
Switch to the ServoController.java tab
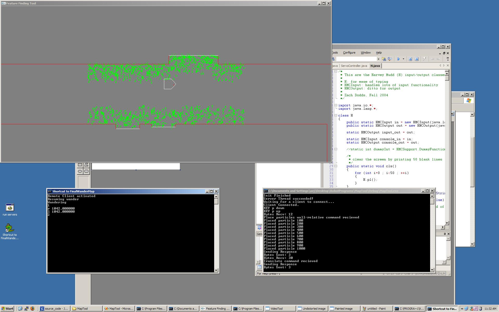[x=354, y=66]
